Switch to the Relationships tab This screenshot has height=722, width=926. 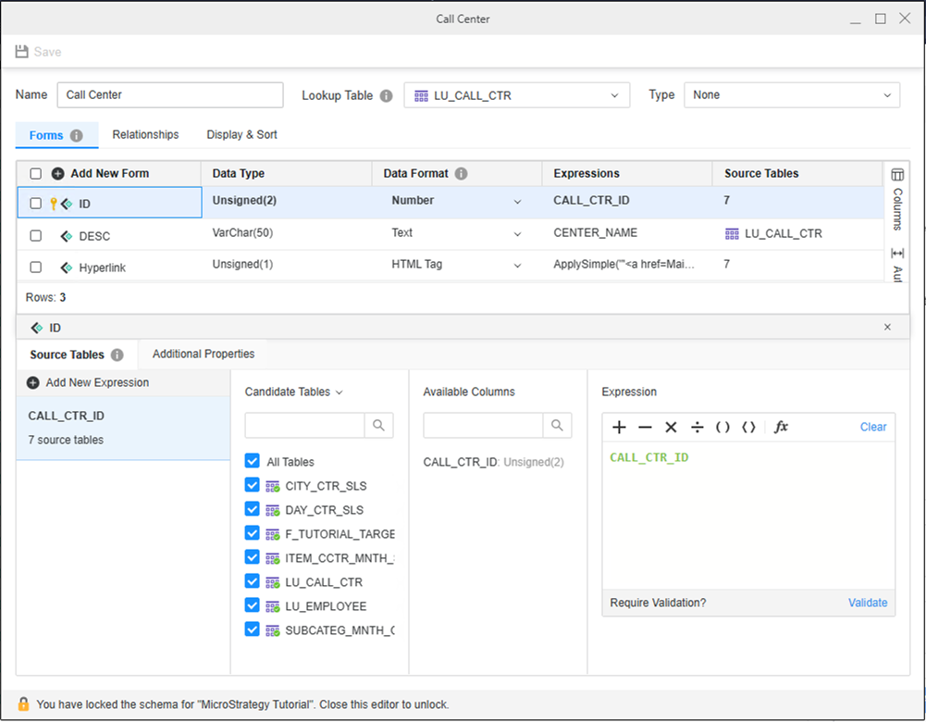[145, 135]
